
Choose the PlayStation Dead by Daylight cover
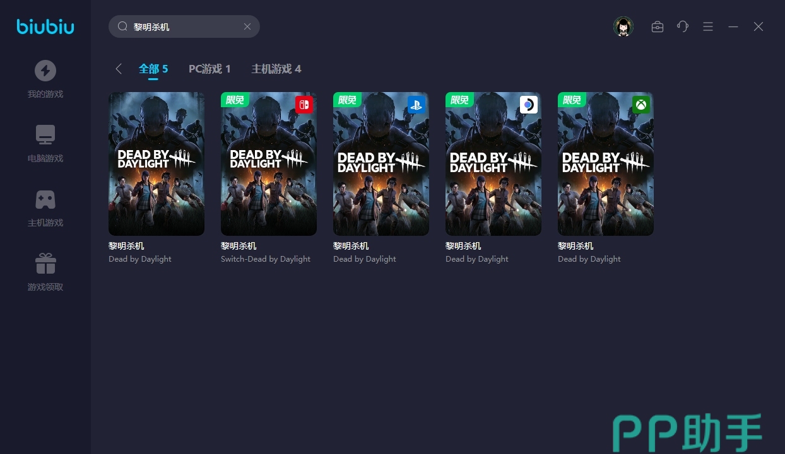coord(381,164)
